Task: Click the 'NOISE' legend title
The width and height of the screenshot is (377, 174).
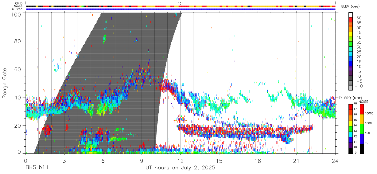Action: tap(363, 102)
